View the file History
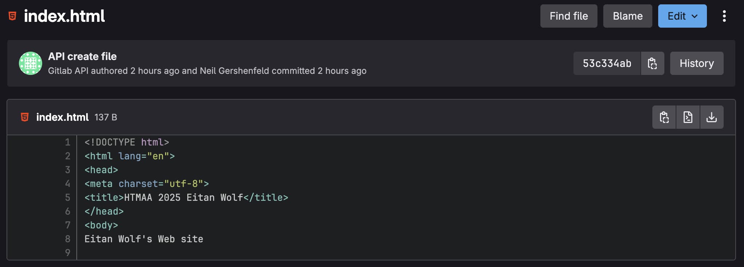The height and width of the screenshot is (267, 744). coord(696,63)
